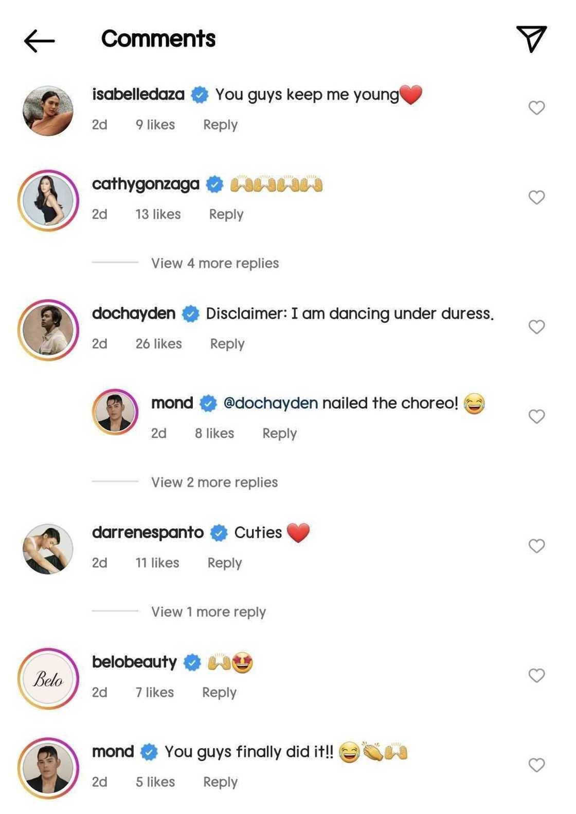This screenshot has width=576, height=814.
Task: Tap isabelledaza's profile photo
Action: [x=48, y=111]
